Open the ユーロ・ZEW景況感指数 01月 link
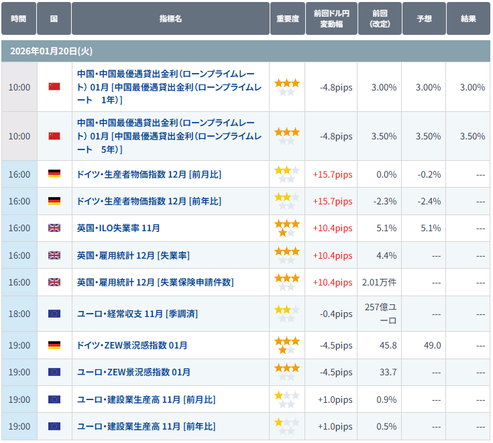Viewport: 493px width, 443px height. (x=133, y=372)
